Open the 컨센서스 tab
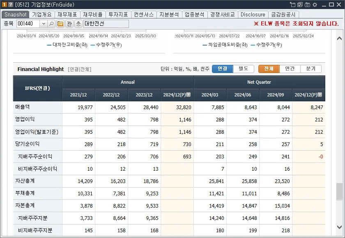The width and height of the screenshot is (345, 238). click(x=144, y=14)
